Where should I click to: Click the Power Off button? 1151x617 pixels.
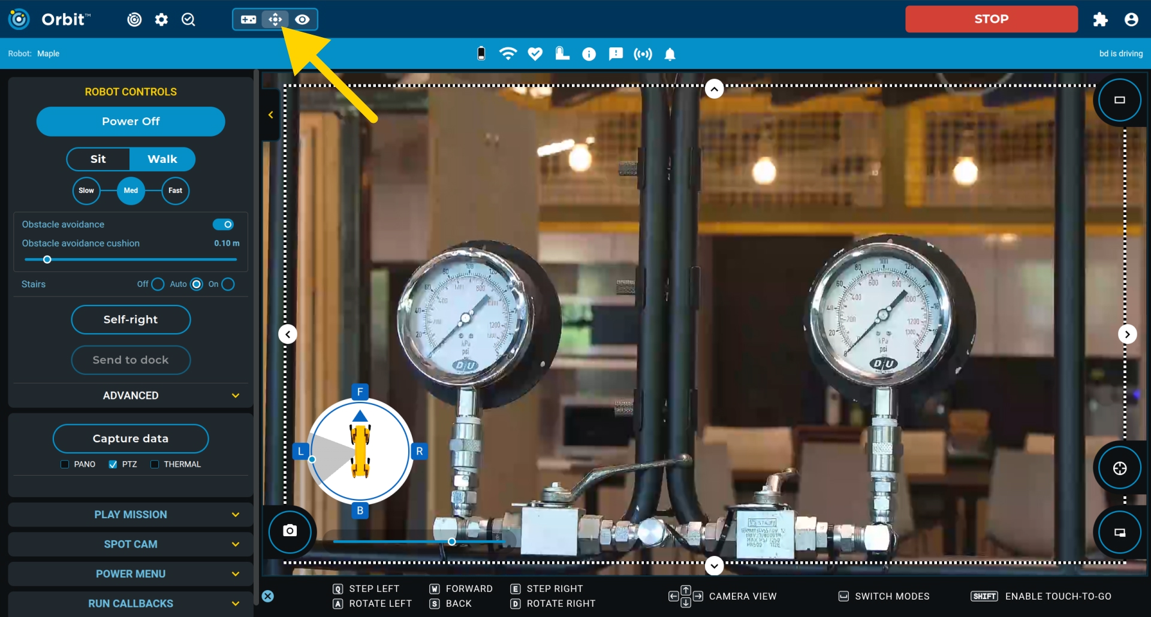(131, 122)
